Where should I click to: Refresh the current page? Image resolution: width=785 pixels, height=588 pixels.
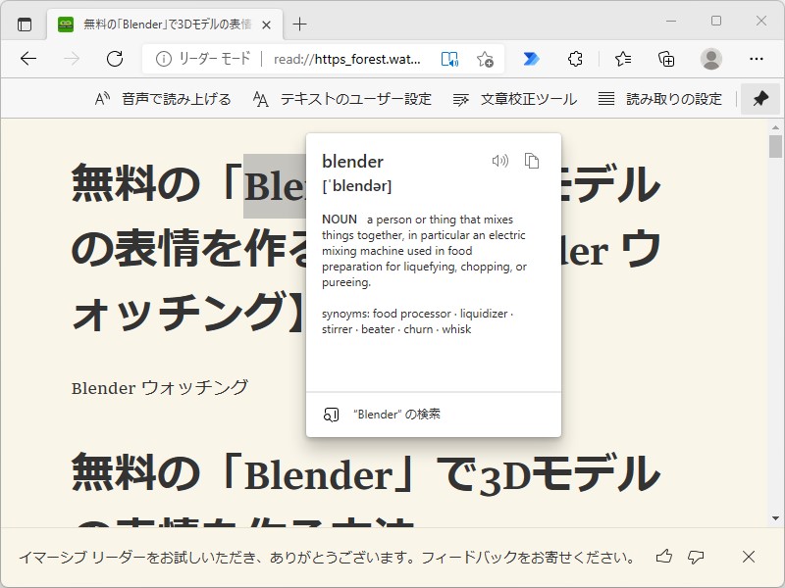115,59
